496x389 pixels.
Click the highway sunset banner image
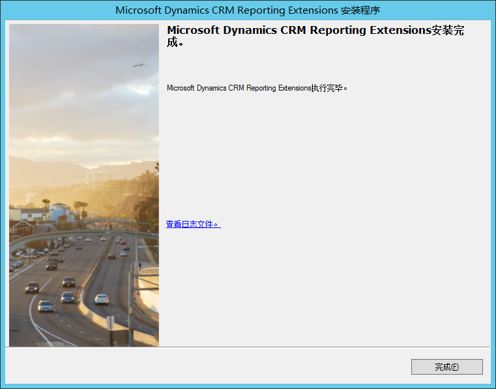(x=84, y=185)
